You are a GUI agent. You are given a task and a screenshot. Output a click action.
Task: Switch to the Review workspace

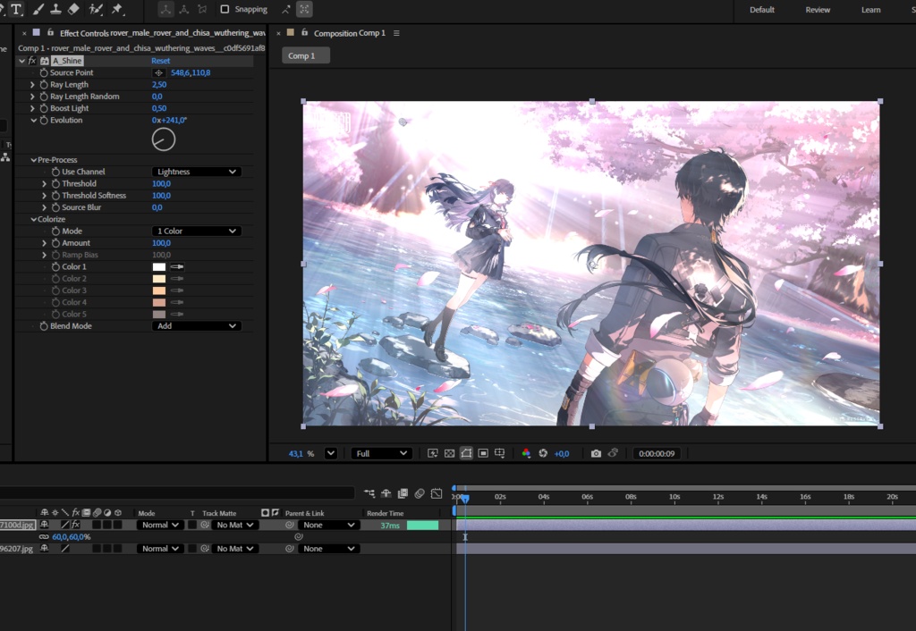818,10
